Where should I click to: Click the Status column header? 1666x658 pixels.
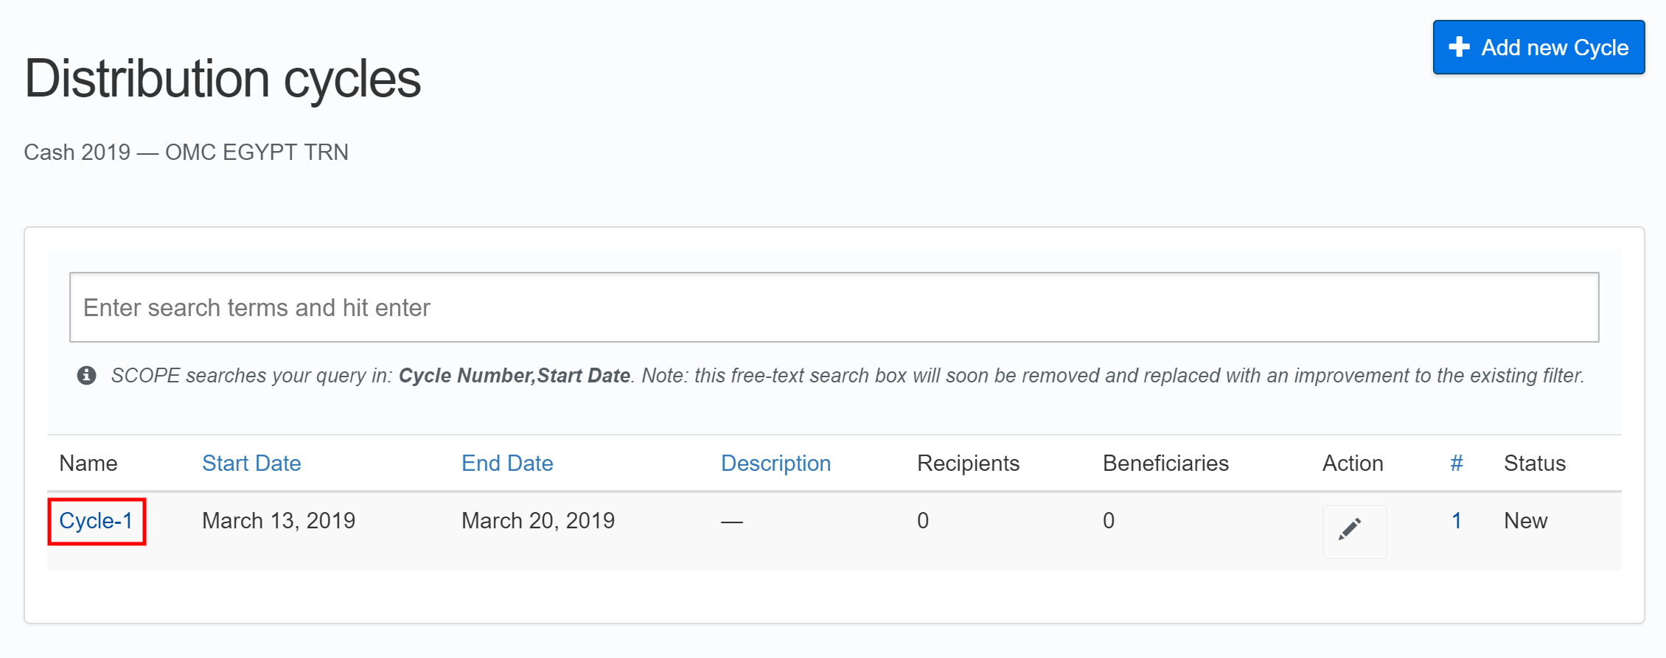pyautogui.click(x=1534, y=463)
